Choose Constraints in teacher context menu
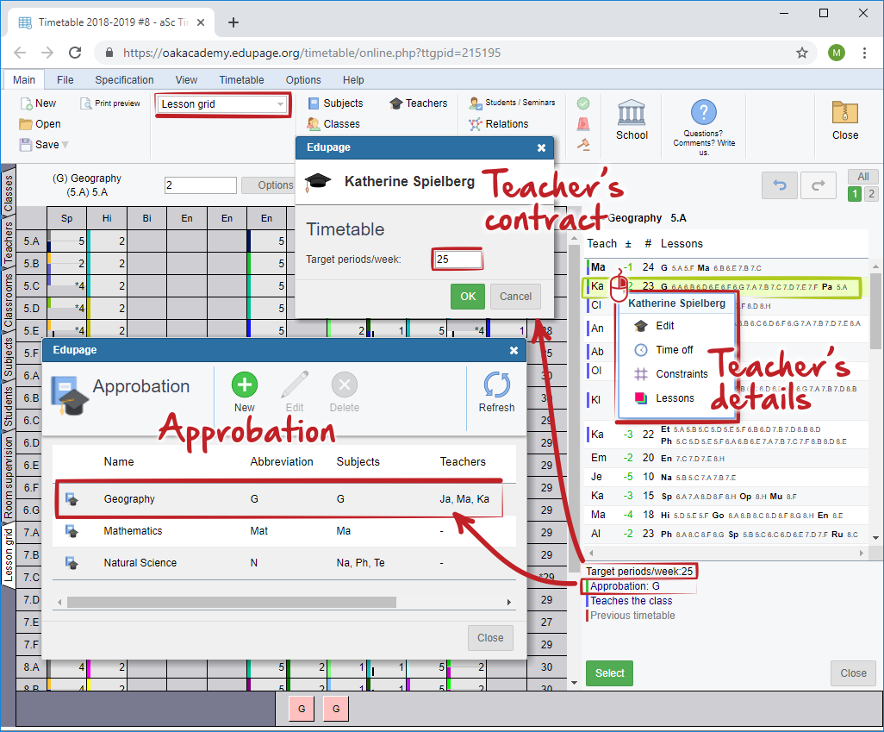The height and width of the screenshot is (732, 884). click(682, 374)
